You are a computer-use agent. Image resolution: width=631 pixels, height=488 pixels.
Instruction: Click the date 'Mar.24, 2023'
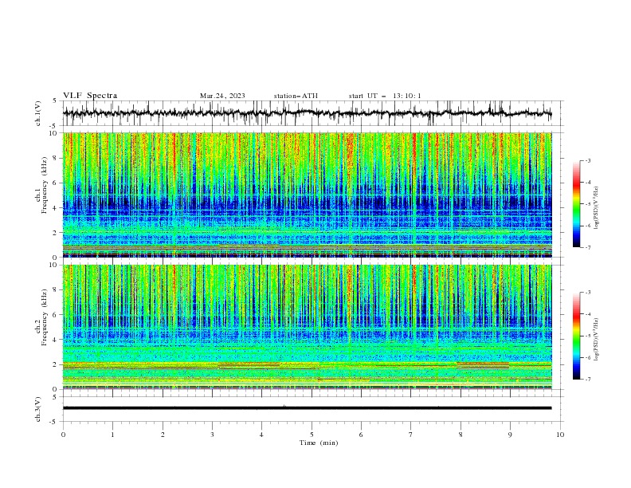pyautogui.click(x=222, y=96)
